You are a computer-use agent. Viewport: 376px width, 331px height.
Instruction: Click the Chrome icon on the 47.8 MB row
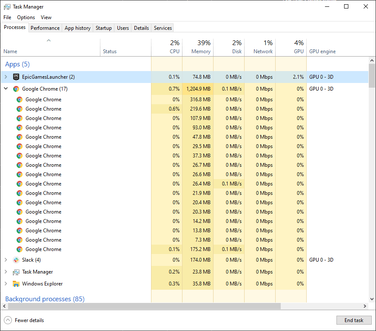[20, 137]
